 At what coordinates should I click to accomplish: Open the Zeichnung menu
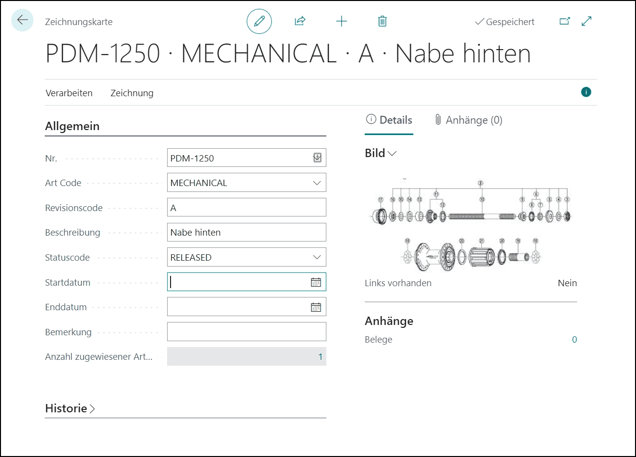(132, 93)
